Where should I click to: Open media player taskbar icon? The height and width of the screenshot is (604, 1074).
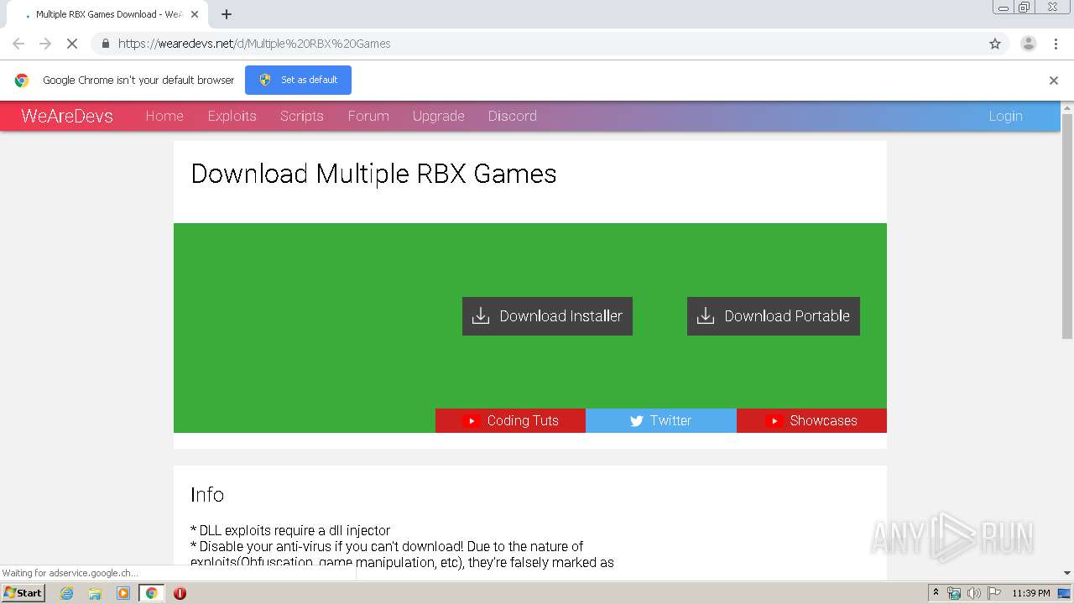point(123,593)
